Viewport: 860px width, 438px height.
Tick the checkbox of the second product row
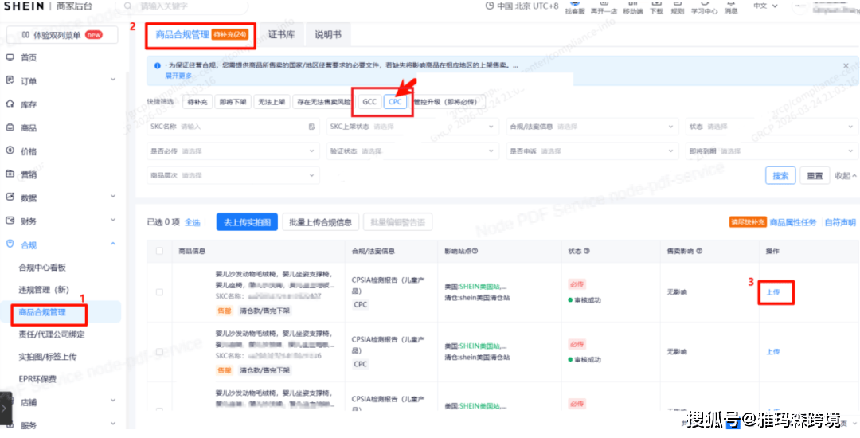(x=159, y=351)
